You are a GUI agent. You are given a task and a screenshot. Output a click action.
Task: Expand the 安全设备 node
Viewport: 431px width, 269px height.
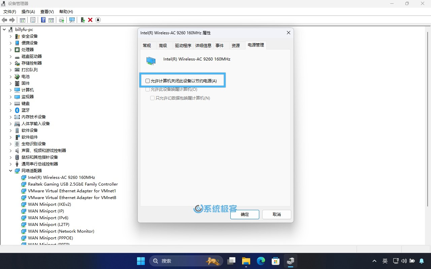pyautogui.click(x=10, y=36)
